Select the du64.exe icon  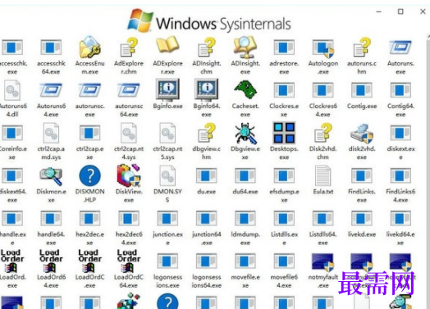[245, 176]
